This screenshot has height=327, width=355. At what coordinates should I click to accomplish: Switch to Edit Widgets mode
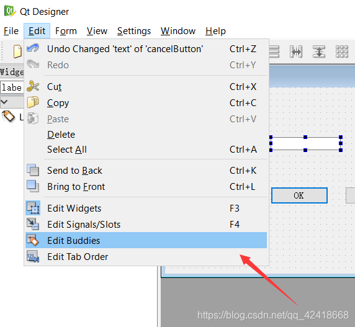[x=146, y=208]
